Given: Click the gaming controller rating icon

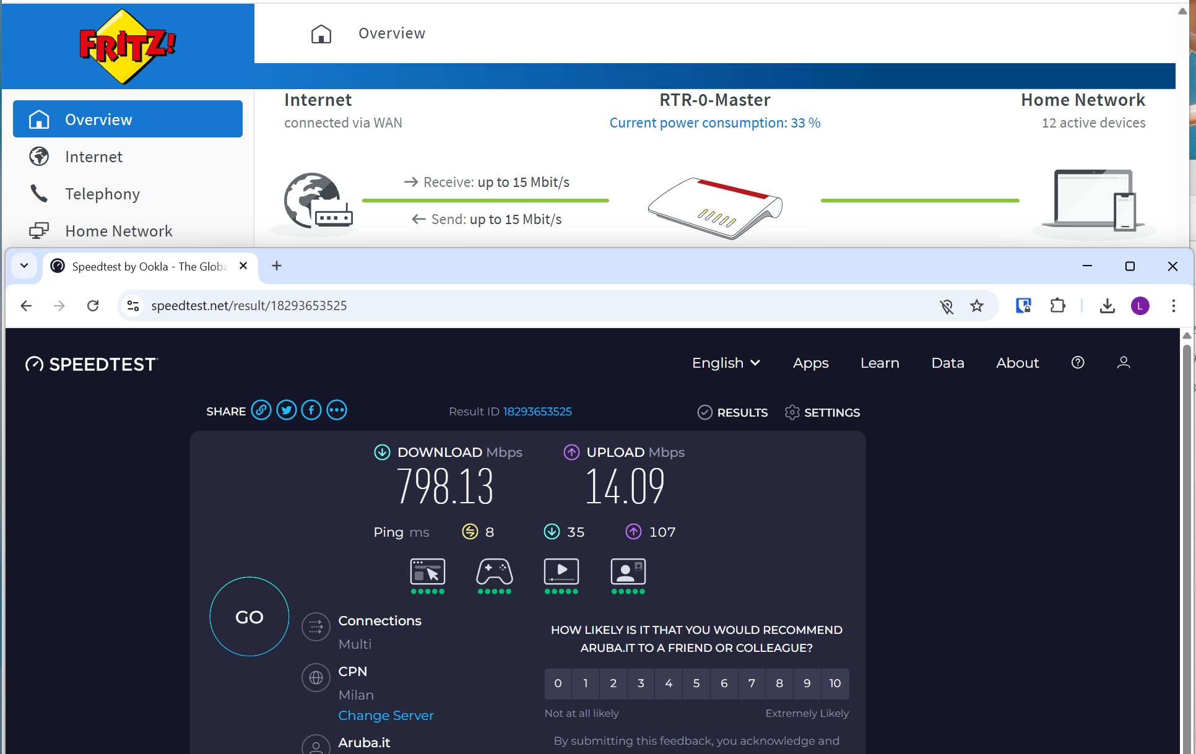Looking at the screenshot, I should (x=494, y=572).
